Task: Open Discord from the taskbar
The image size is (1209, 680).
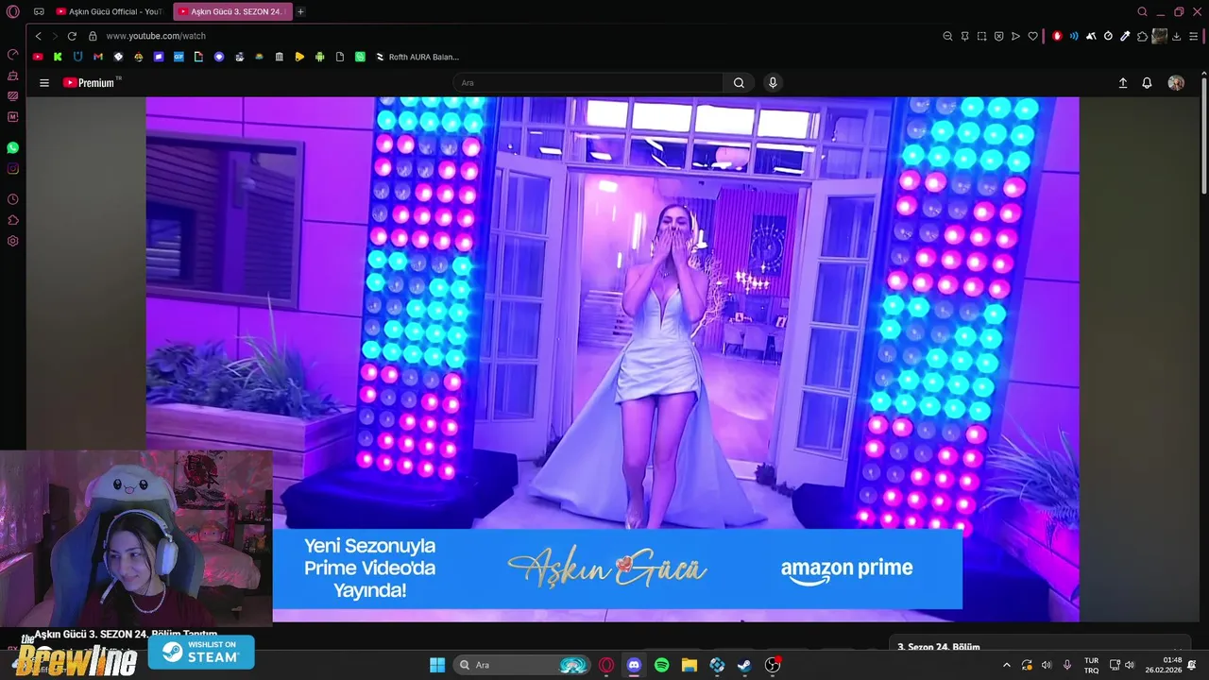Action: pyautogui.click(x=634, y=665)
